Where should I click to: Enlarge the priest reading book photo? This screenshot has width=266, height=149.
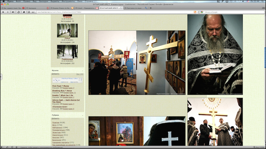(x=215, y=54)
